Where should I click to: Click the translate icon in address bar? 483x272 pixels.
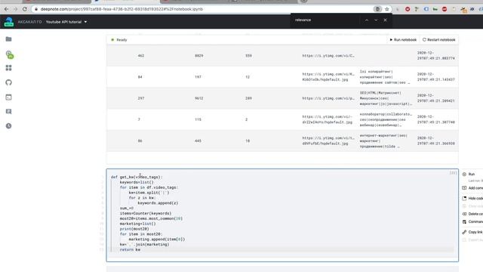click(377, 9)
